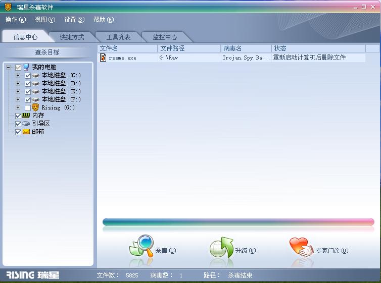
Task: Toggle the 我的电脑 checkbox
Action: pyautogui.click(x=18, y=68)
